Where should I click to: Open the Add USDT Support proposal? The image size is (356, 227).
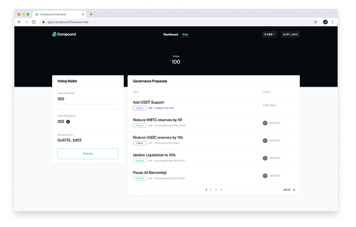(x=149, y=102)
